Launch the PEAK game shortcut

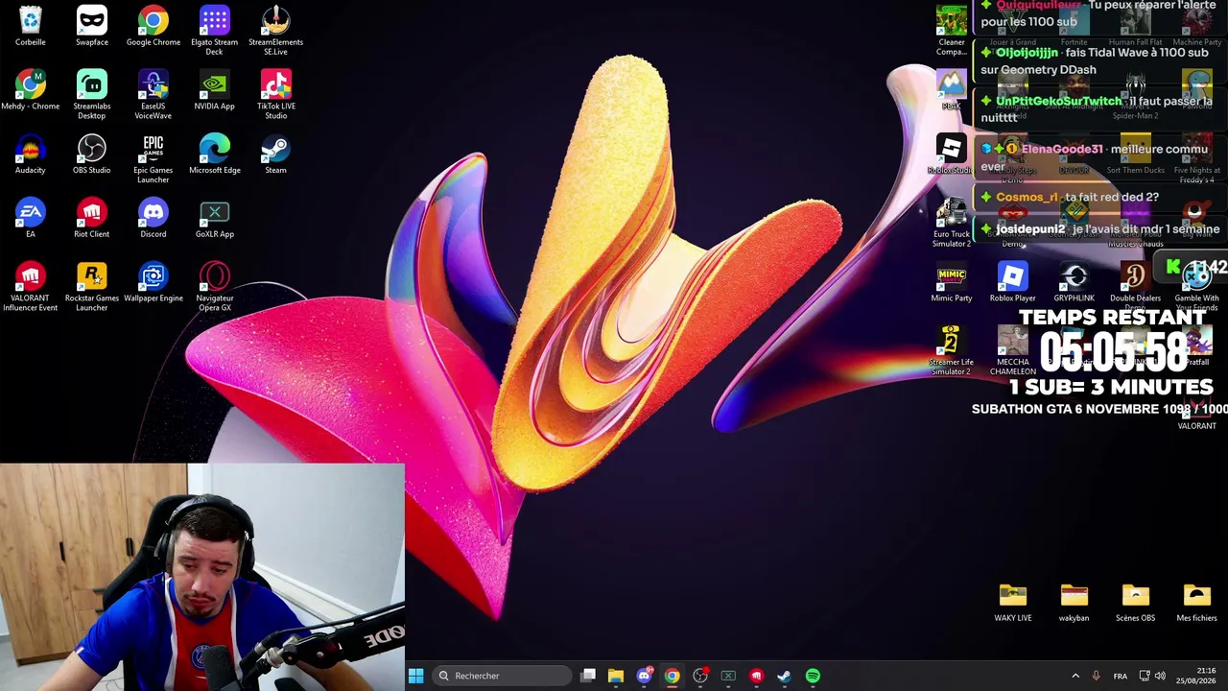pos(952,90)
